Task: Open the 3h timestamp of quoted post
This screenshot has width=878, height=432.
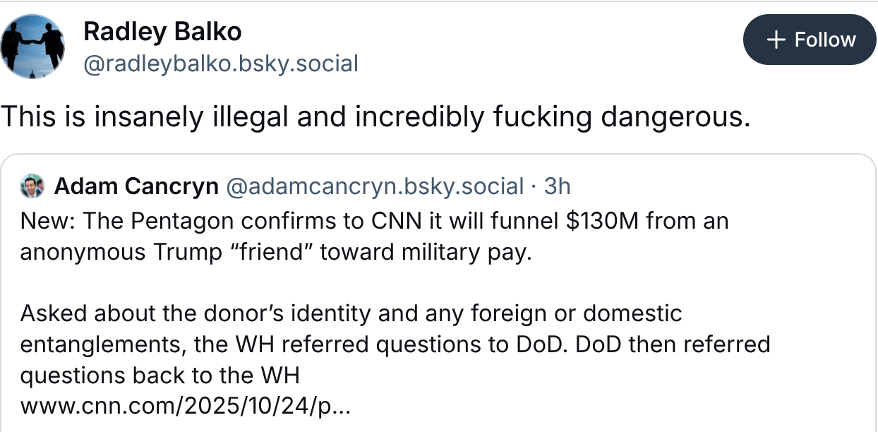Action: [557, 186]
